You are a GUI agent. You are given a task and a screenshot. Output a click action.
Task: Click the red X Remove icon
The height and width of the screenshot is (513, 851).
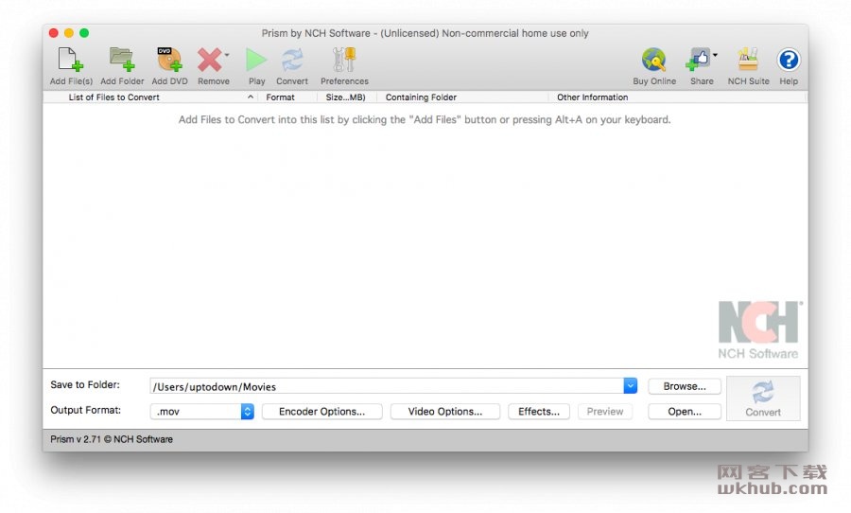210,60
